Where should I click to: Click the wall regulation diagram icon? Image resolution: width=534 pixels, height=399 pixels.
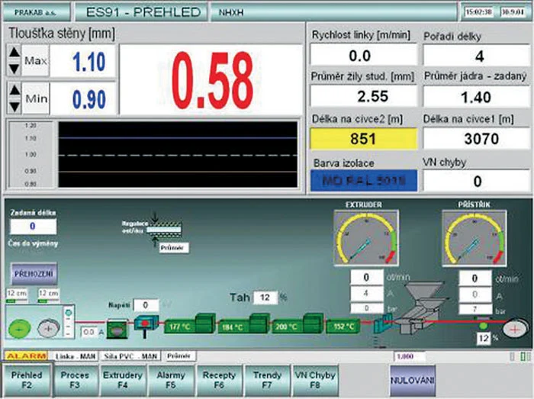(163, 229)
